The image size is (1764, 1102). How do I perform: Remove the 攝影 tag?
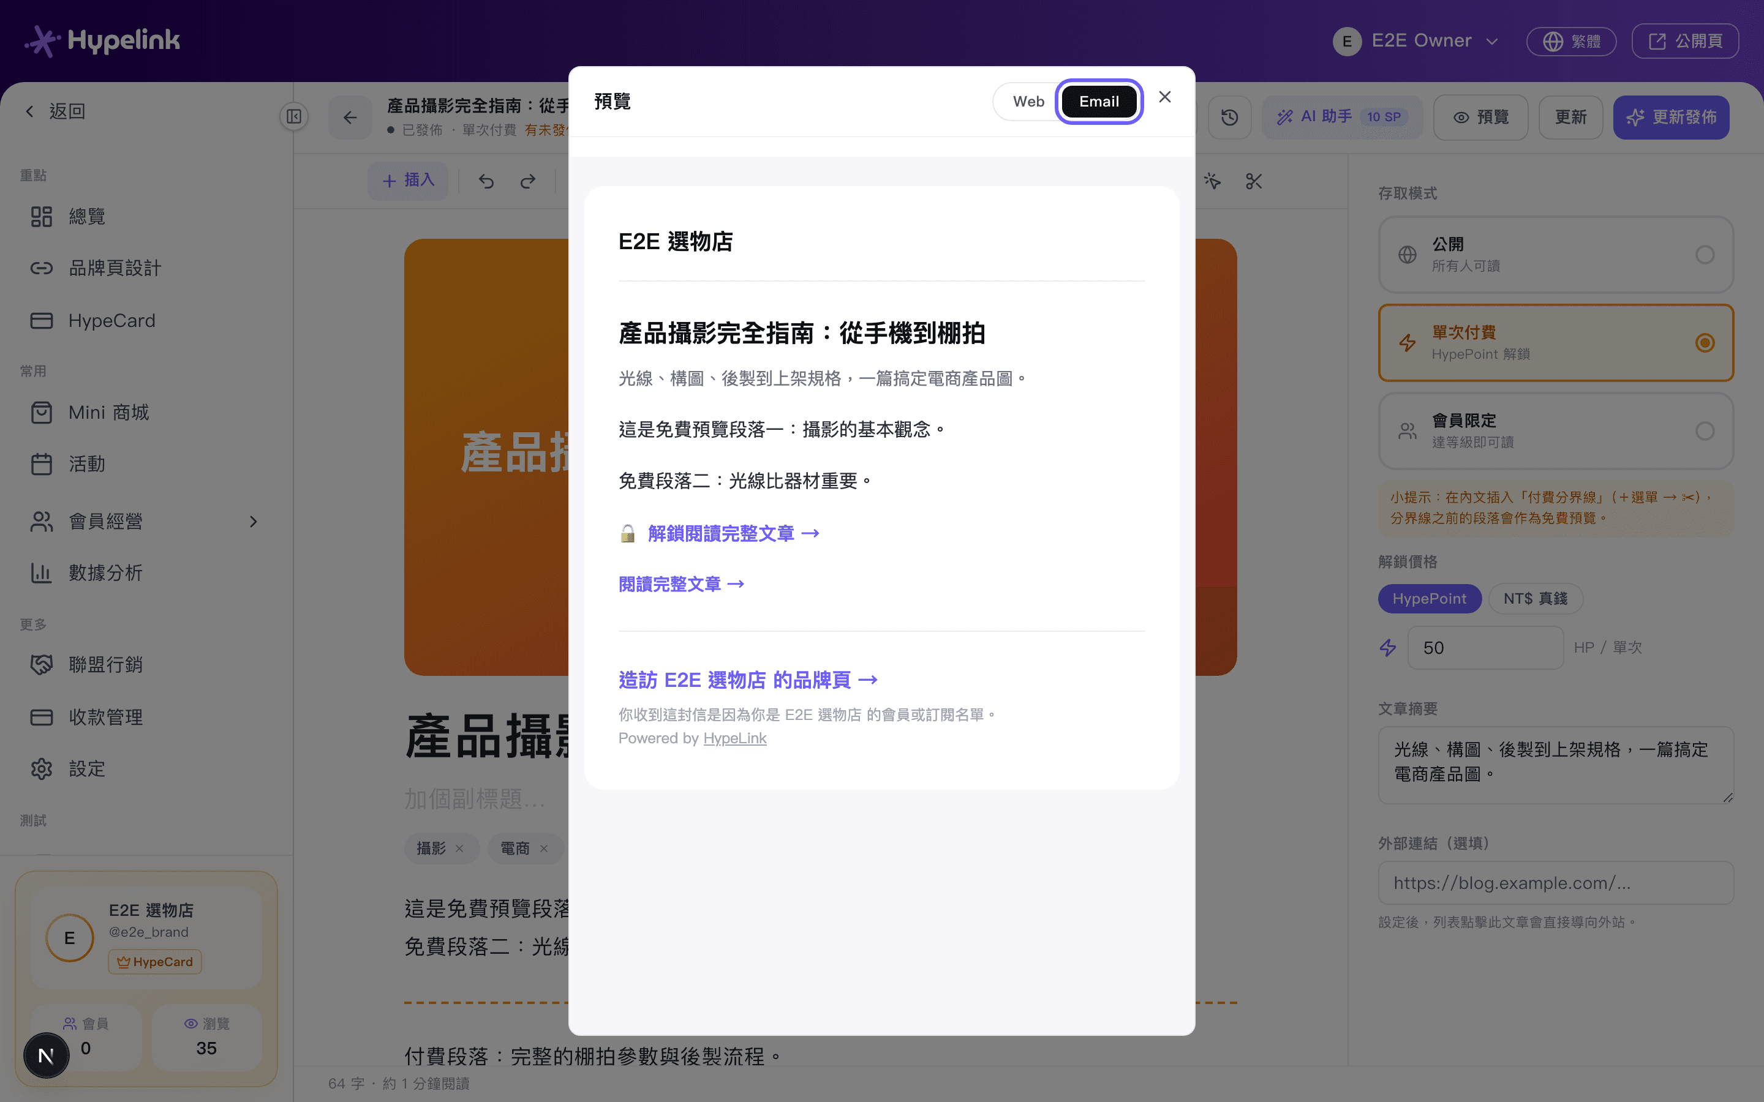(459, 849)
